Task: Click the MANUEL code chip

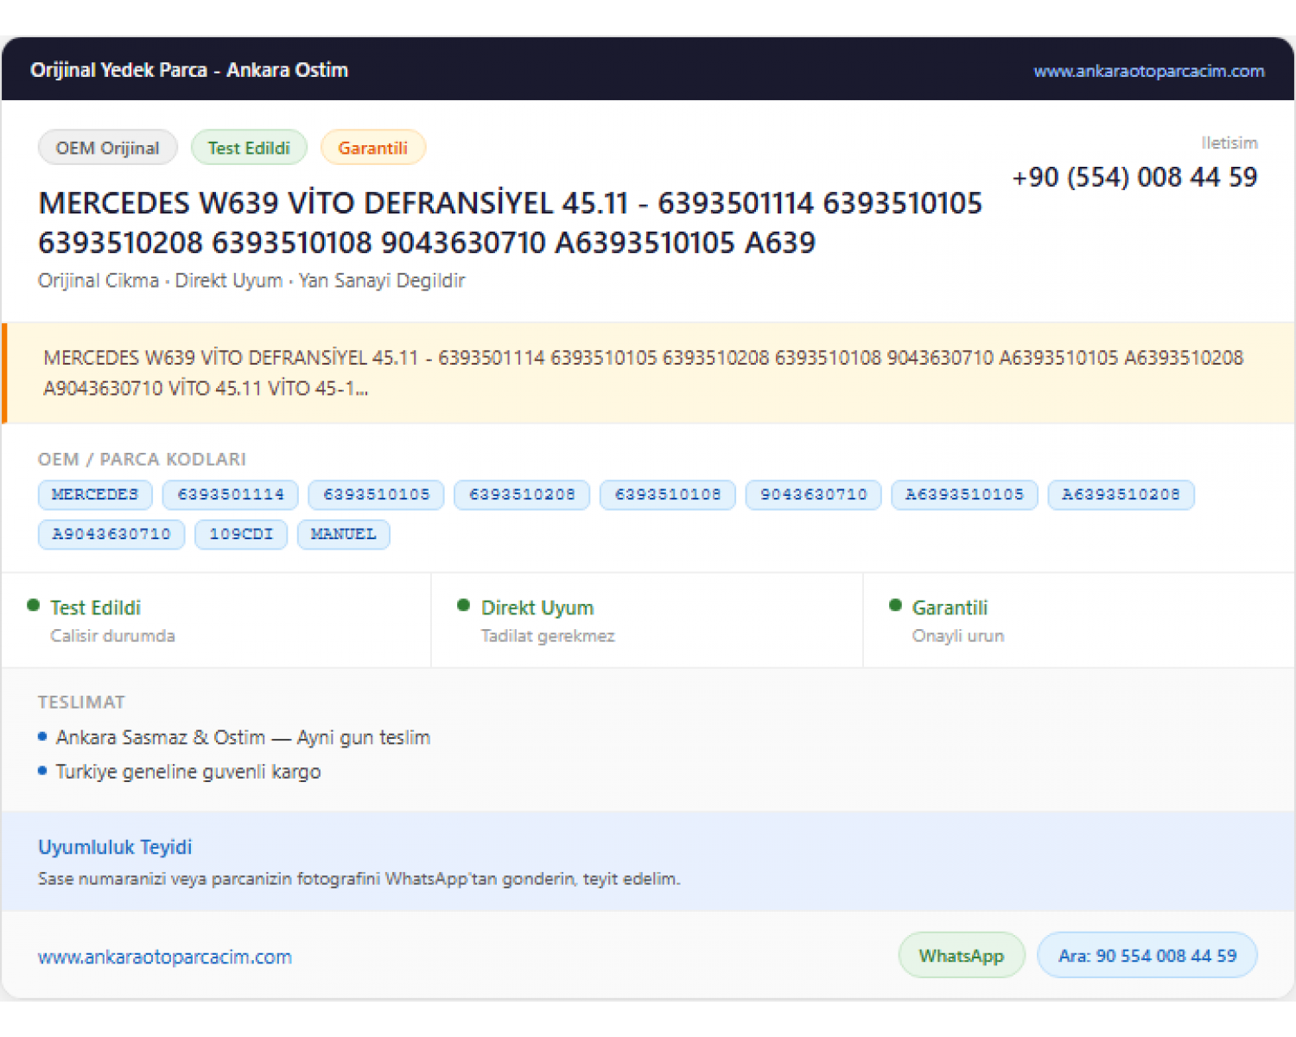Action: pyautogui.click(x=344, y=535)
